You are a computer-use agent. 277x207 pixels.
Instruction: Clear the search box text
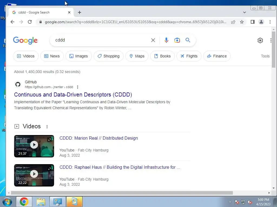pyautogui.click(x=153, y=40)
